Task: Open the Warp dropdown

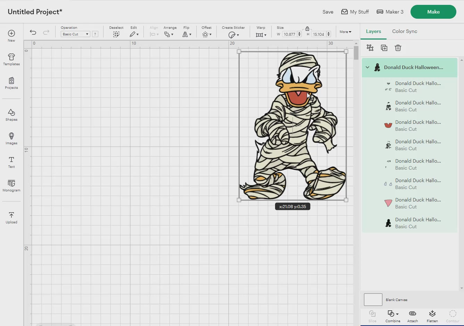Action: (x=261, y=35)
